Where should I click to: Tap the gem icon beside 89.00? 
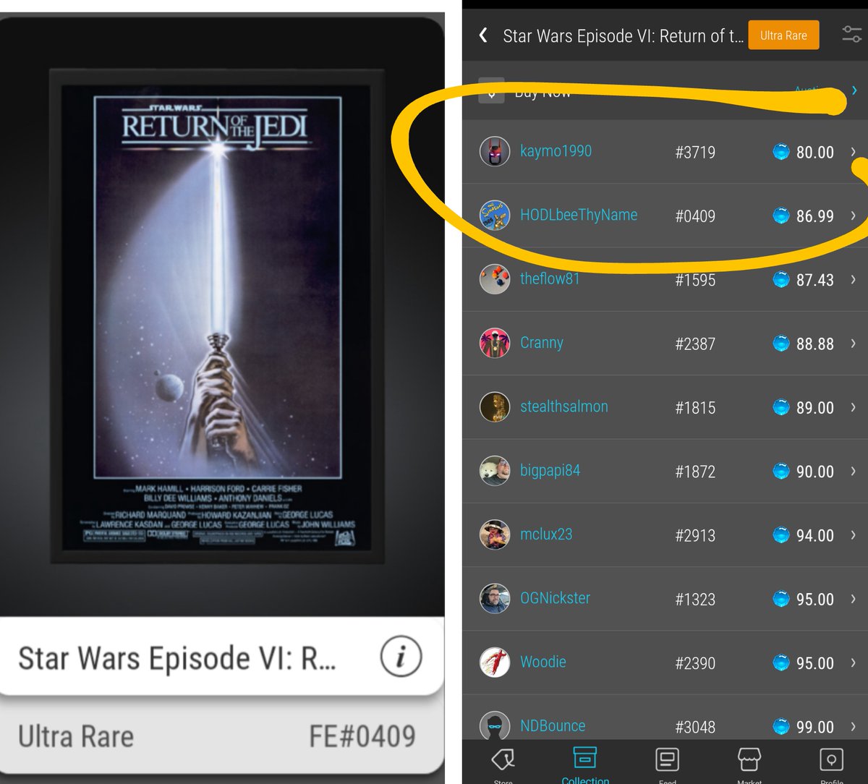(781, 407)
